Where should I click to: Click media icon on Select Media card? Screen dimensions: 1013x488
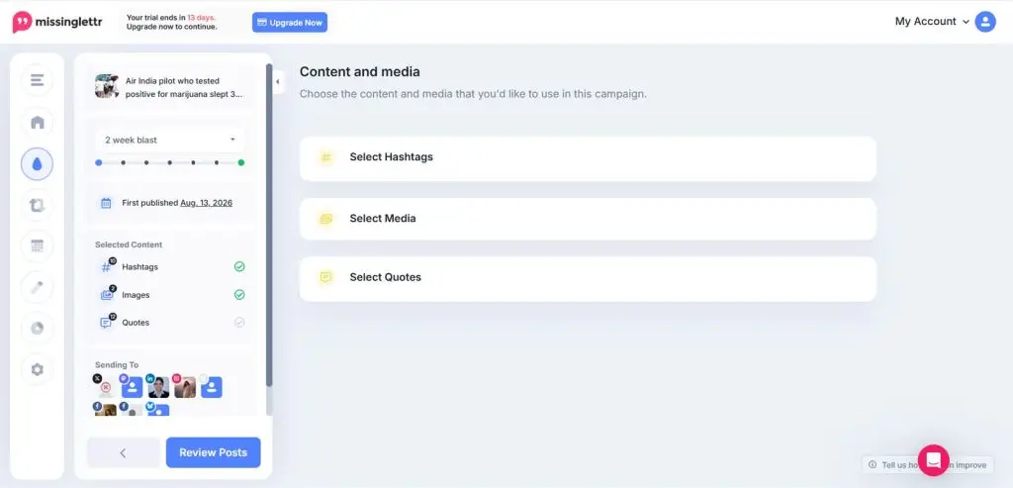point(326,219)
